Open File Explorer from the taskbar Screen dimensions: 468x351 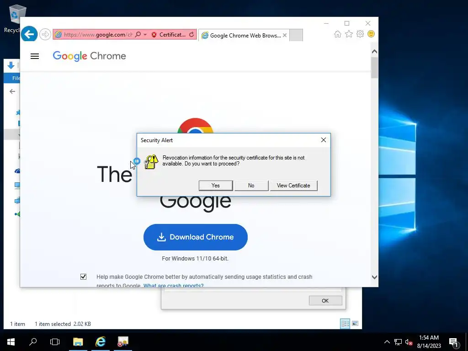(78, 342)
